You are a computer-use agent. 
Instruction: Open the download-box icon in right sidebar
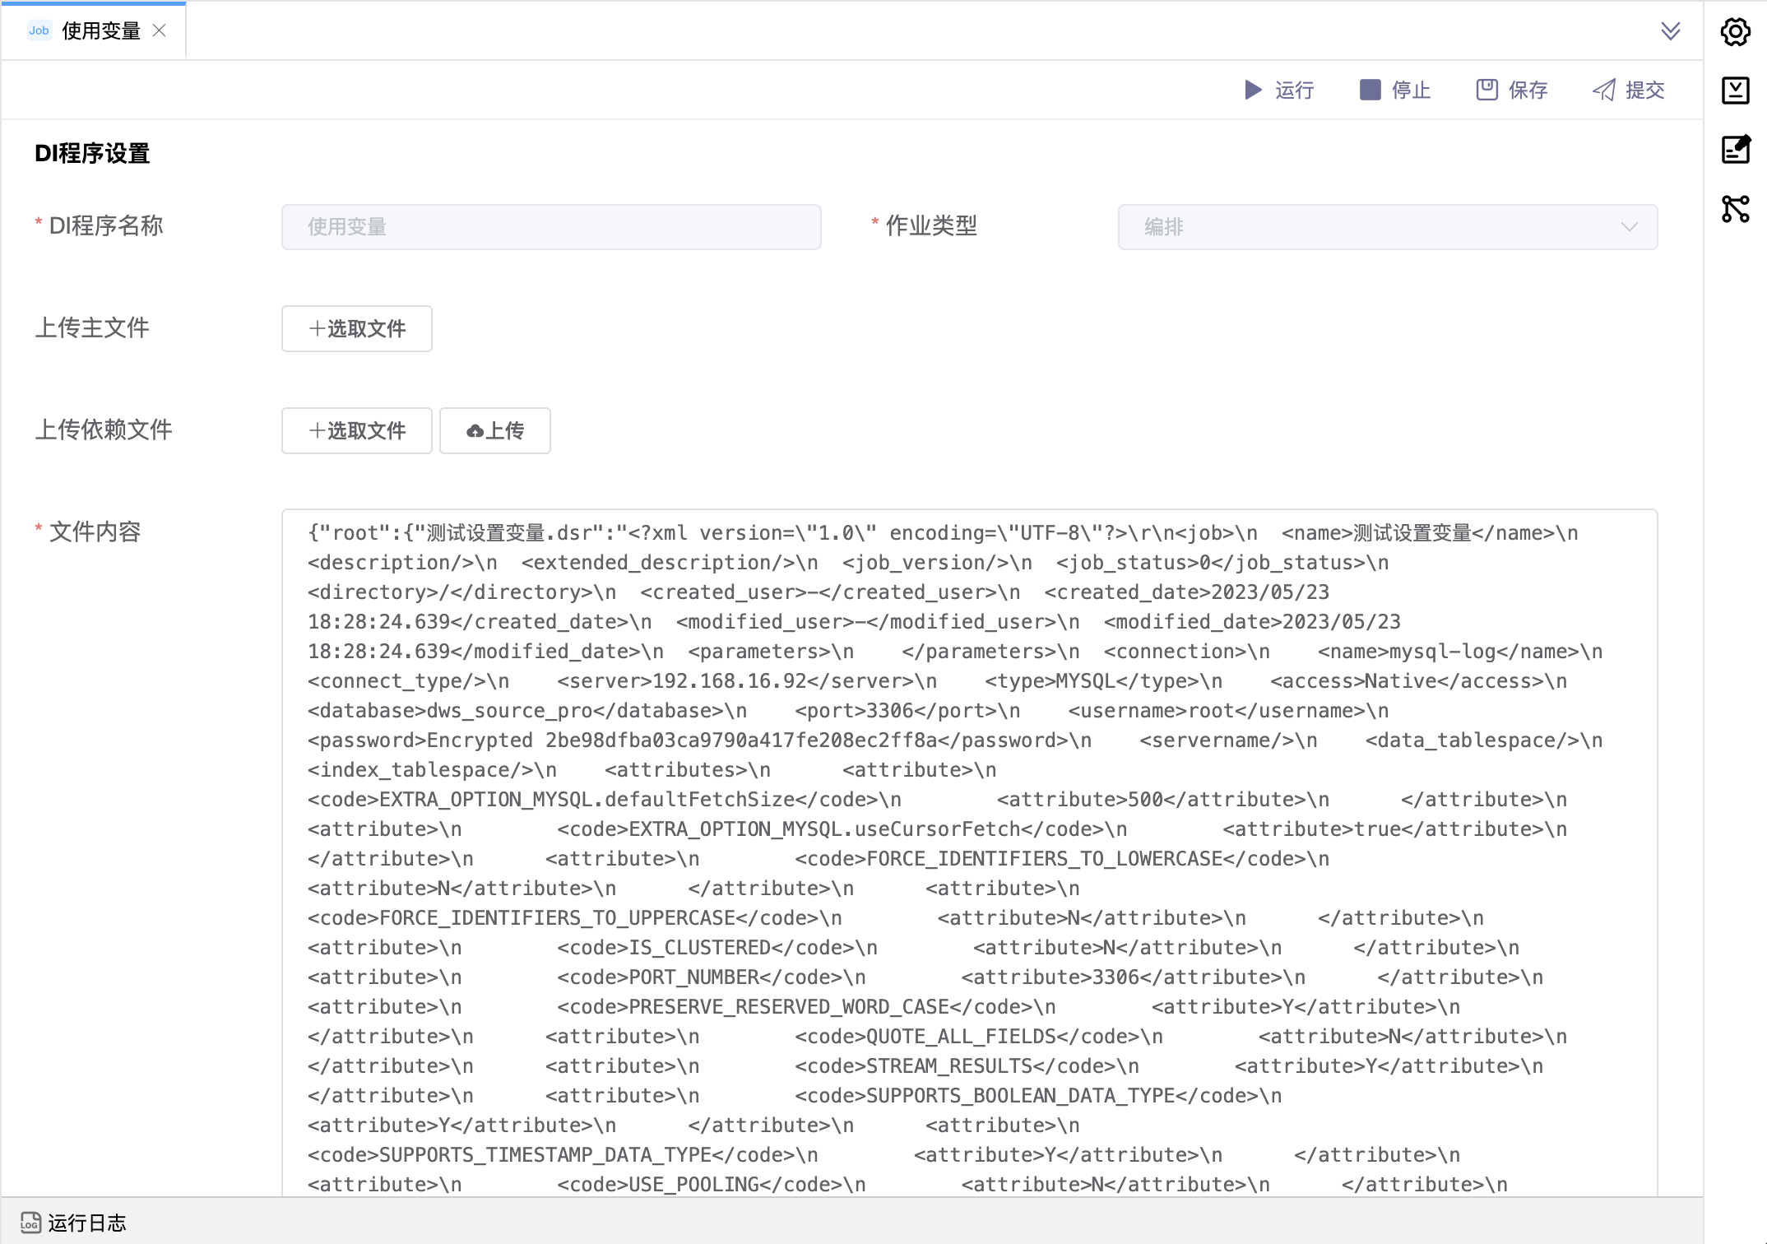[1735, 91]
